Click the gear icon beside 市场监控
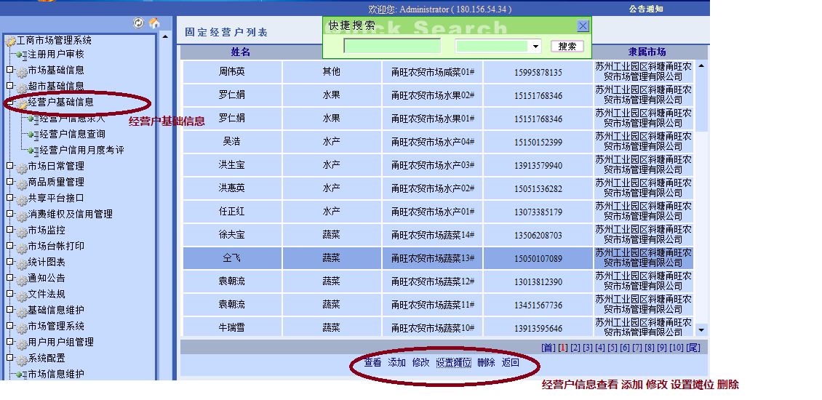Image resolution: width=822 pixels, height=400 pixels. (22, 233)
